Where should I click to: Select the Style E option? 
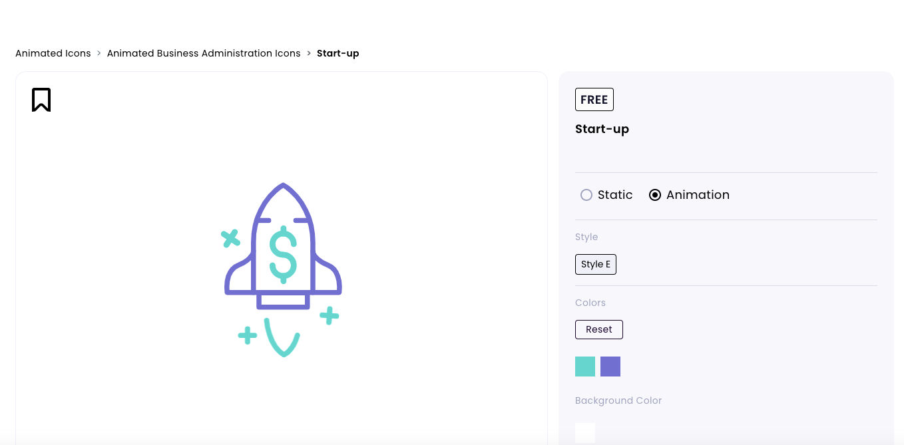595,264
